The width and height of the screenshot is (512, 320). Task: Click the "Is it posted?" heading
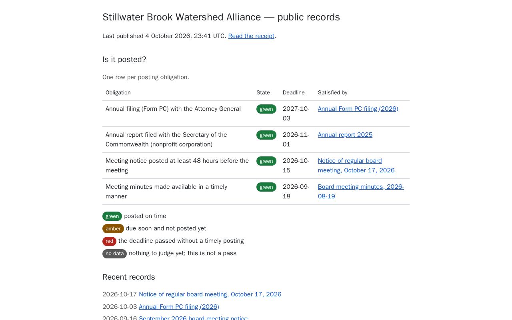click(124, 60)
